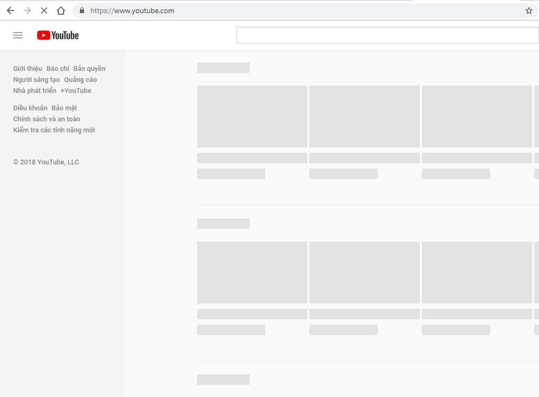Open the browser home page icon
This screenshot has width=539, height=397.
tap(60, 10)
